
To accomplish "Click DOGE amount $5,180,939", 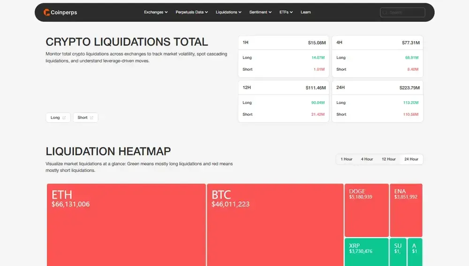I will [361, 197].
